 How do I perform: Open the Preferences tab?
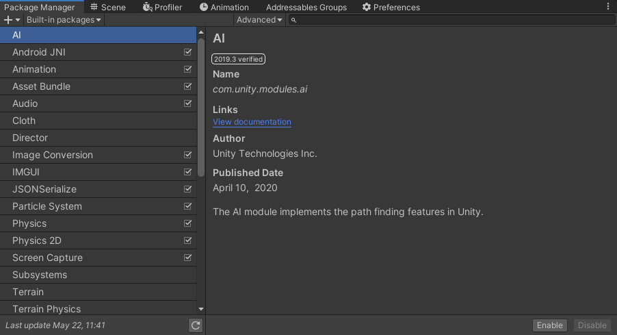pos(391,7)
